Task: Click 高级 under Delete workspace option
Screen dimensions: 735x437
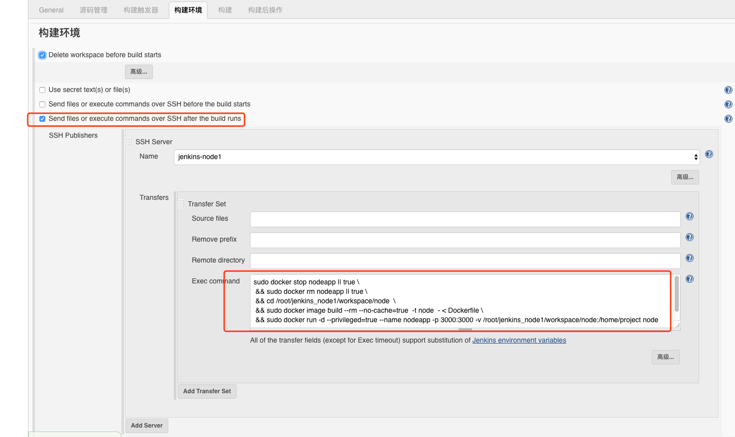Action: pos(139,72)
